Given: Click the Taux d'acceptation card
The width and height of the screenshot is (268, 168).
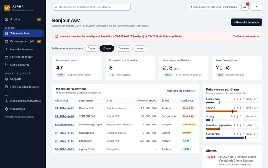Looking at the screenshot, I should (237, 68).
